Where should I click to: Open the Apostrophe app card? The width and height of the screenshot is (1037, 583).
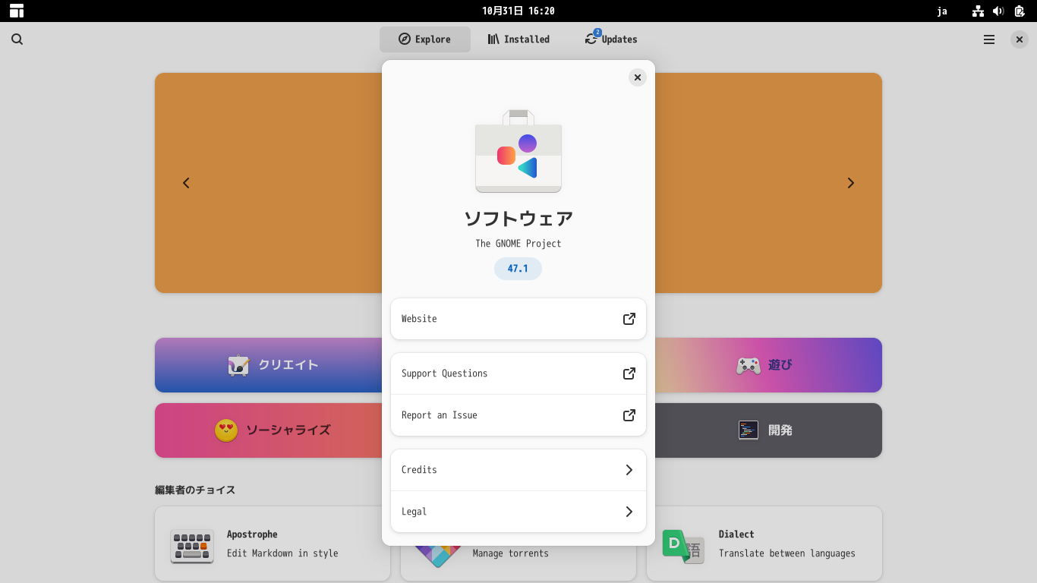(273, 544)
